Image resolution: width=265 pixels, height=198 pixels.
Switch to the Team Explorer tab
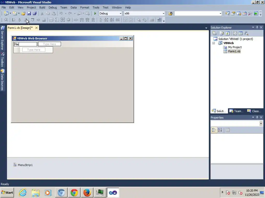tap(237, 111)
